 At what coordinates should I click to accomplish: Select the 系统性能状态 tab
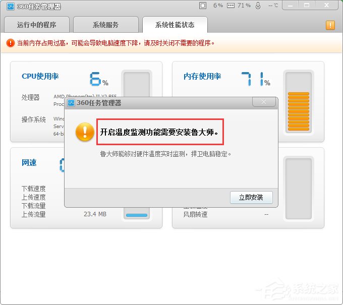point(175,25)
